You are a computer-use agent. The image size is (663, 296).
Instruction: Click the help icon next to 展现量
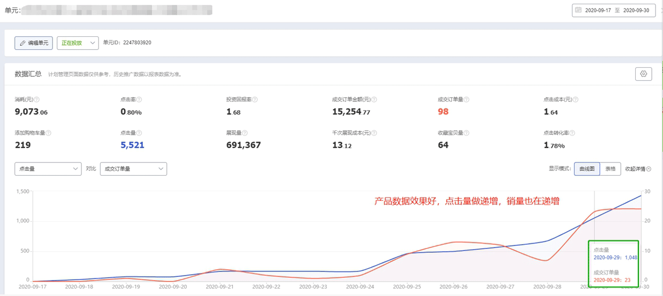(245, 133)
